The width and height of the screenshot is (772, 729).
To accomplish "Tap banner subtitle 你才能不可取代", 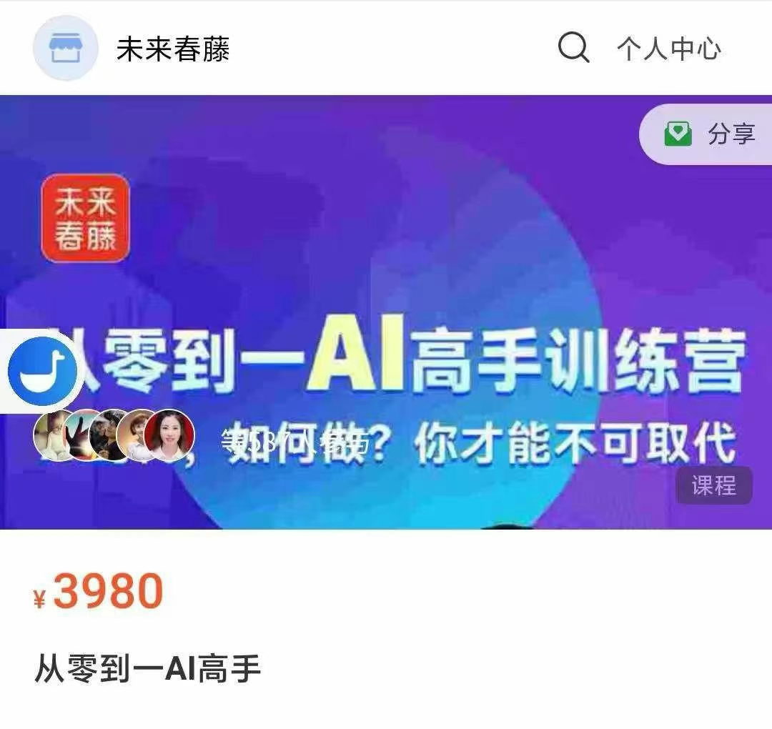I will [x=575, y=444].
